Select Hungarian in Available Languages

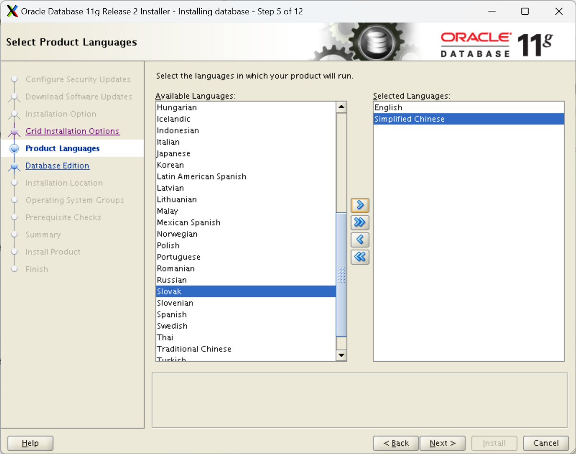click(x=246, y=108)
